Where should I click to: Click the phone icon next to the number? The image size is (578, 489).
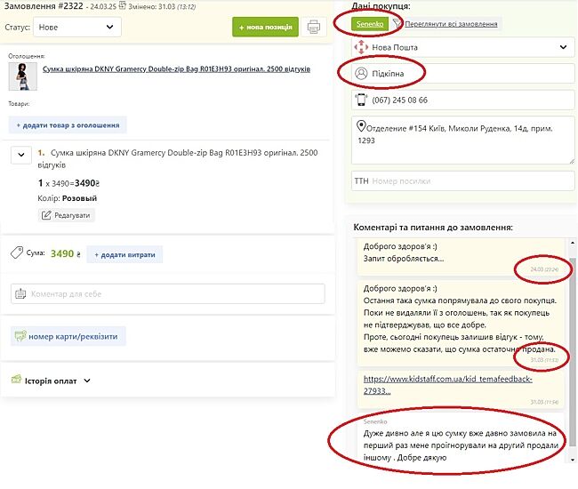[x=361, y=100]
